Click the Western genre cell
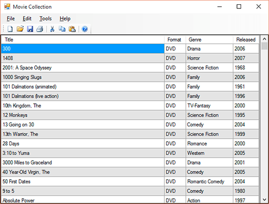Viewport: 269px width, 204px height. coord(209,153)
